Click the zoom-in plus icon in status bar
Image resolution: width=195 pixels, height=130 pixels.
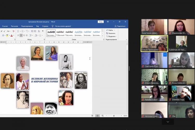121,116
